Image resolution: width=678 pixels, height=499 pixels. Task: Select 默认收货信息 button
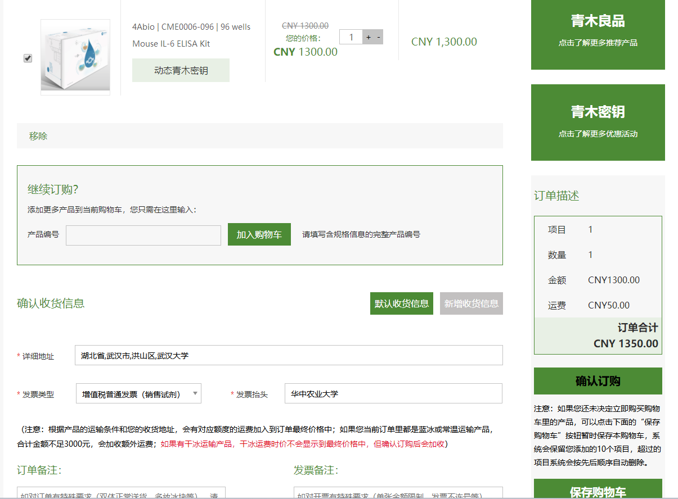[401, 303]
